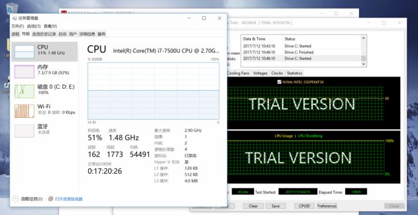Click the CPU Usage legend label
The image size is (418, 215).
point(283,136)
